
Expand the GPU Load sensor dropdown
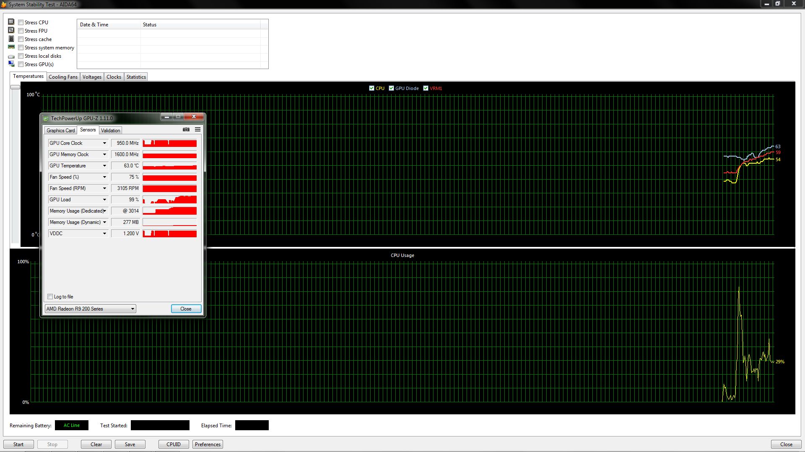pos(104,200)
